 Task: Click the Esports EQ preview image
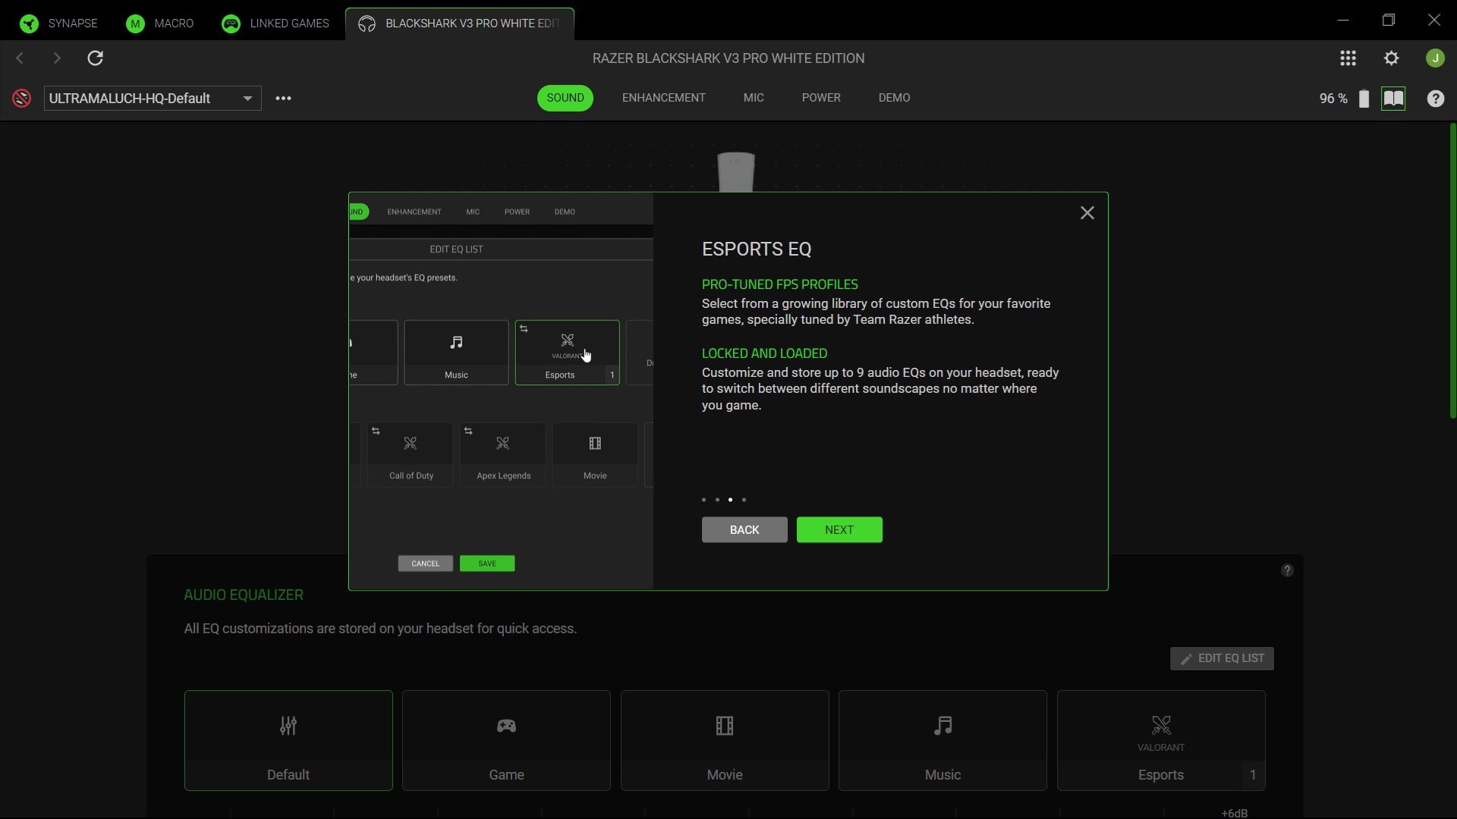coord(501,391)
